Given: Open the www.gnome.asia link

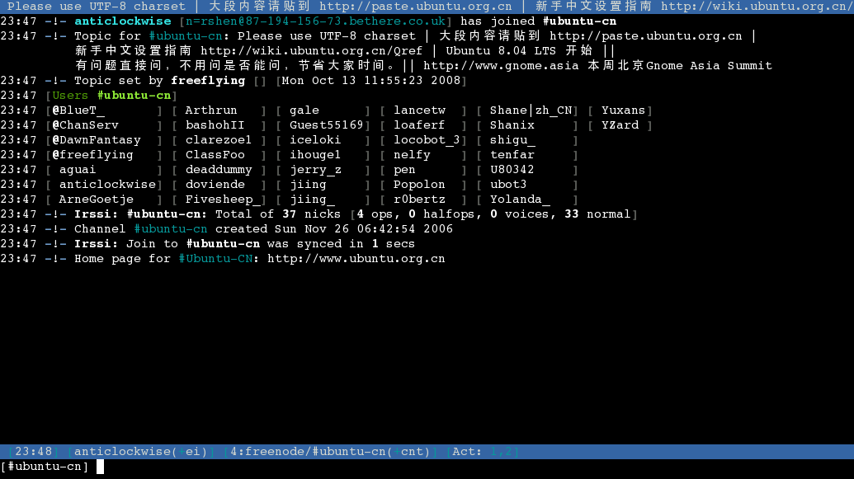Looking at the screenshot, I should (501, 66).
